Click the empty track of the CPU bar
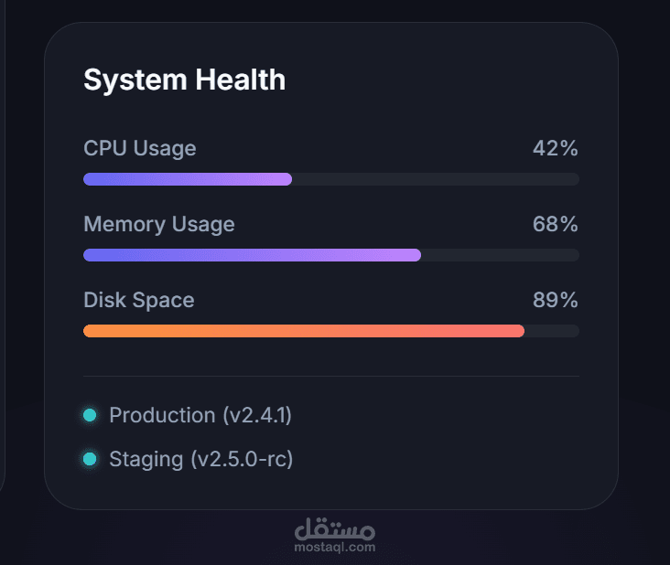 436,179
